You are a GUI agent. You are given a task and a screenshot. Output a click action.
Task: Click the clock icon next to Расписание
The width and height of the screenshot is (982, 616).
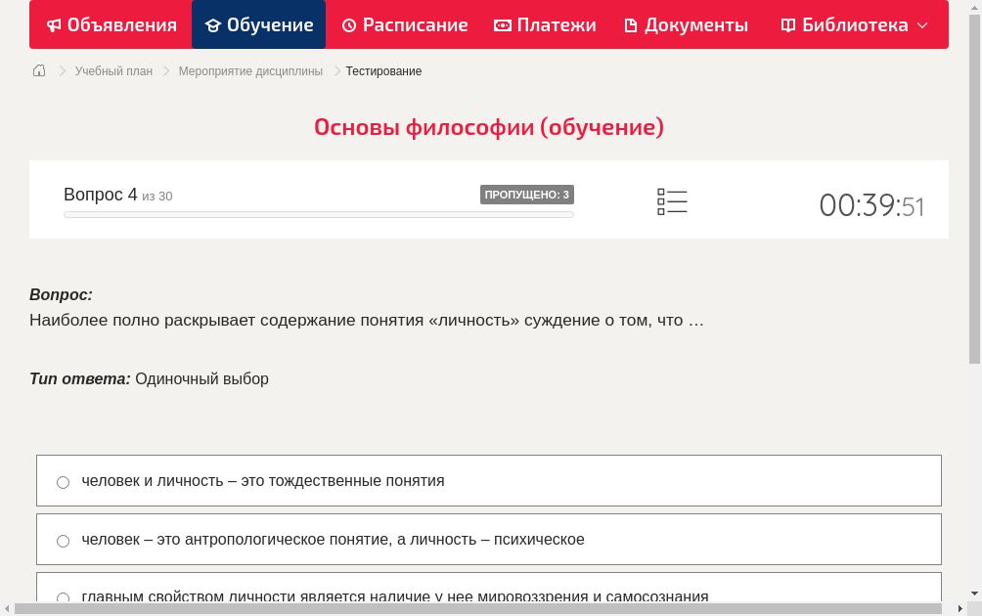(348, 24)
